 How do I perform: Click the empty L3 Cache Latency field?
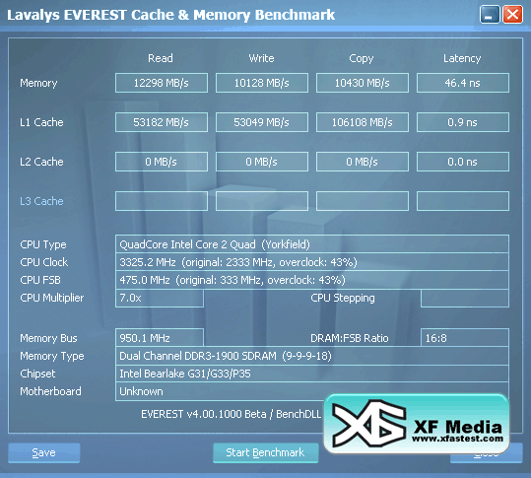point(463,201)
